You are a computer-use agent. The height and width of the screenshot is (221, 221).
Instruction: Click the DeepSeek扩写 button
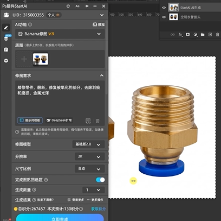(59, 120)
